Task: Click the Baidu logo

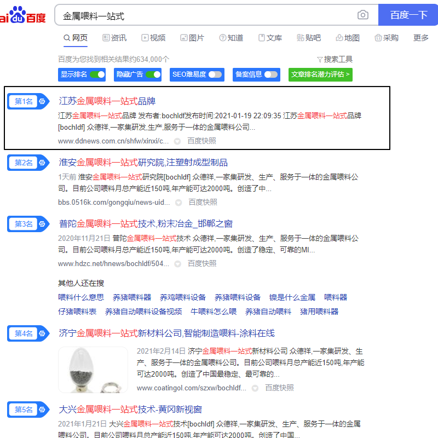Action: [x=22, y=15]
